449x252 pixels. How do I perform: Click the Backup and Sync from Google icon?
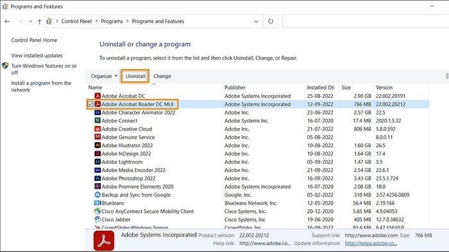97,194
